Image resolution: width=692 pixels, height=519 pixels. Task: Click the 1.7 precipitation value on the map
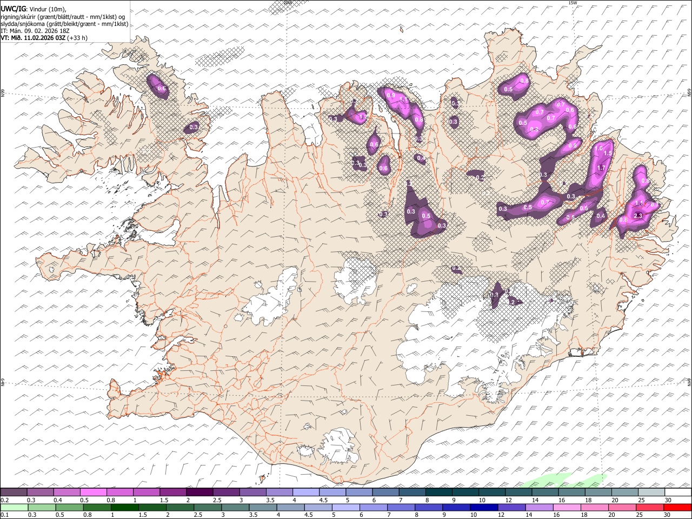[601, 168]
